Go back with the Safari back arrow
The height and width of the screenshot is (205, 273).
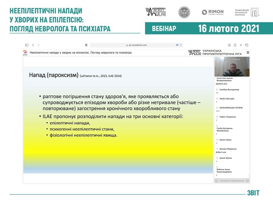[x=33, y=45]
